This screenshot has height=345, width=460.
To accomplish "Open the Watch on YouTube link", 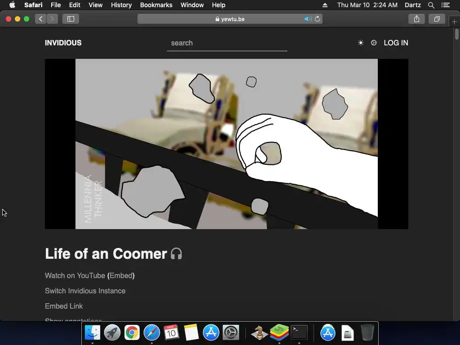I will pos(75,276).
